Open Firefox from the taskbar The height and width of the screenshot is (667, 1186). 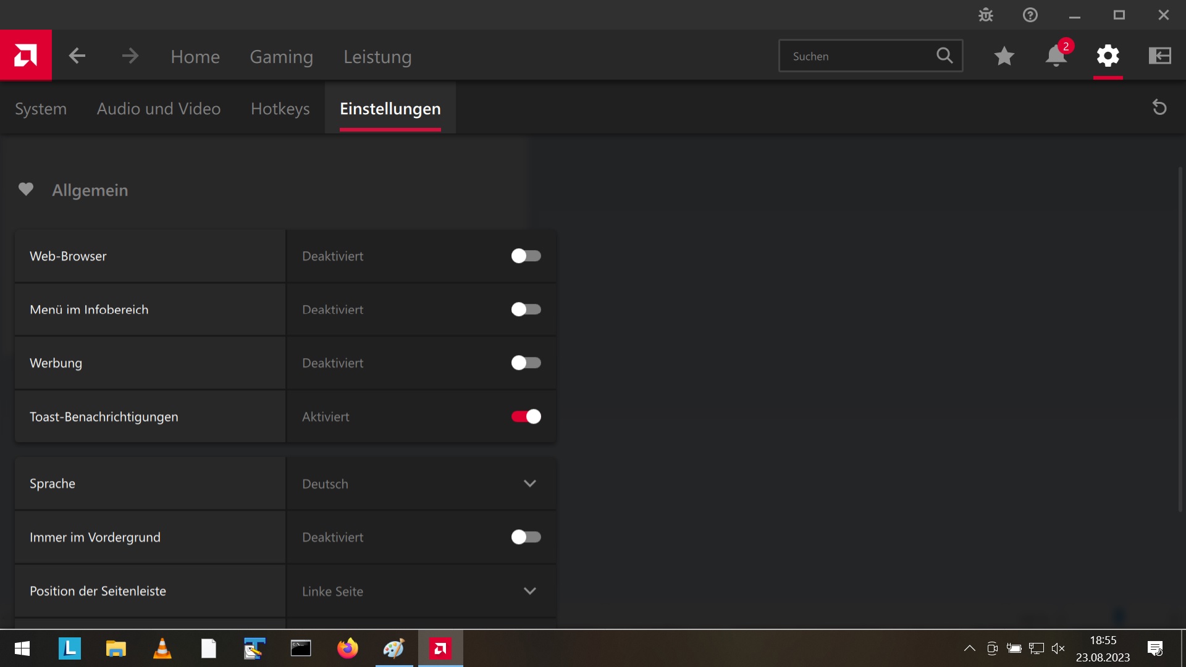coord(347,648)
